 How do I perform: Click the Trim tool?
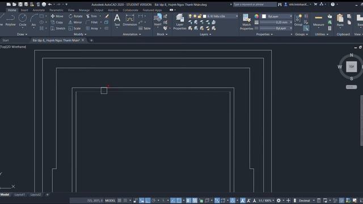click(91, 16)
